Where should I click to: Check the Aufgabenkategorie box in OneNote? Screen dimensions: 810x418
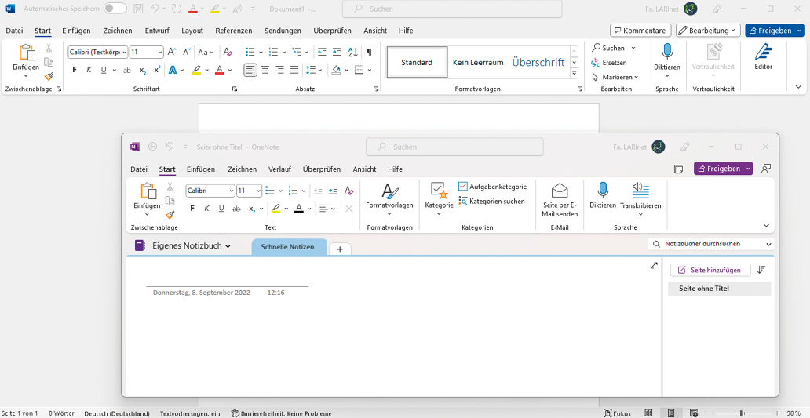(463, 187)
